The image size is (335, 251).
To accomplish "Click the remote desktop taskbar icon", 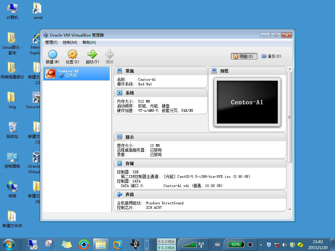I will point(33,244).
